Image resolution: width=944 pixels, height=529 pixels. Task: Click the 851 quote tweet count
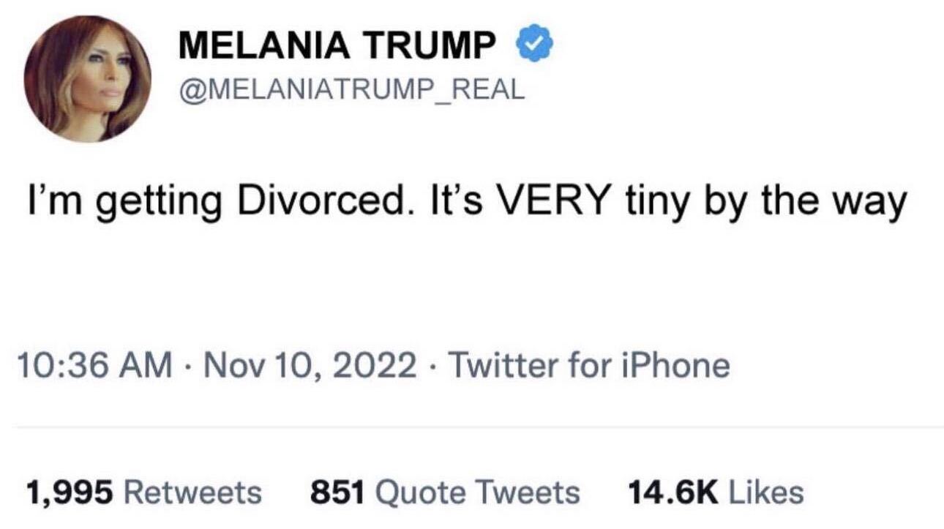click(337, 492)
